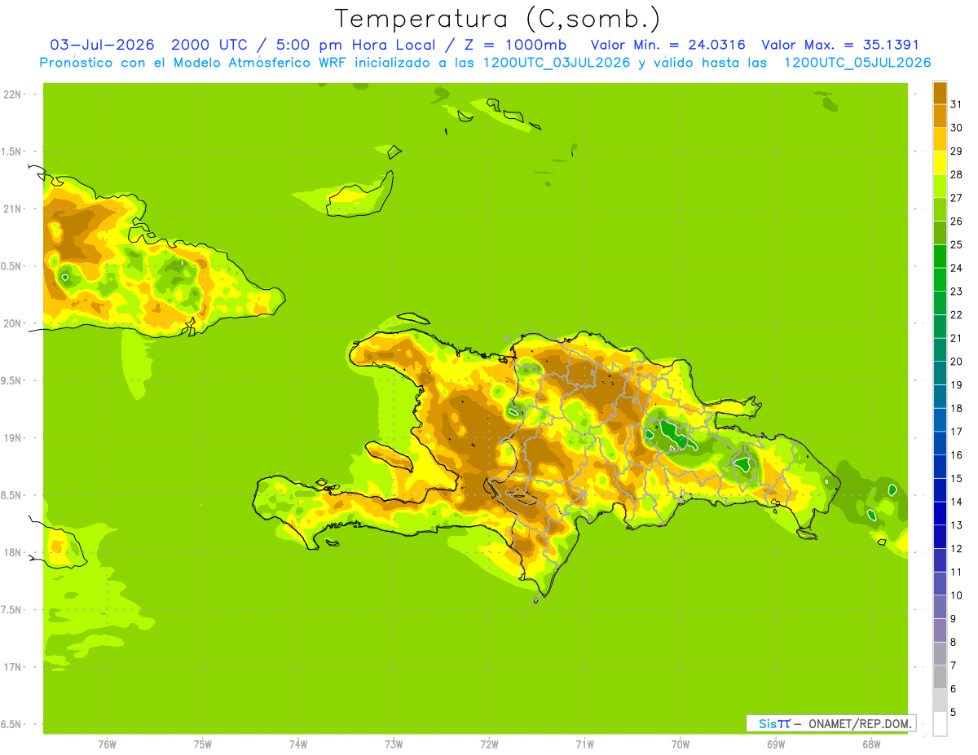
Task: Click the '10' value on the color legend
Action: (x=956, y=595)
